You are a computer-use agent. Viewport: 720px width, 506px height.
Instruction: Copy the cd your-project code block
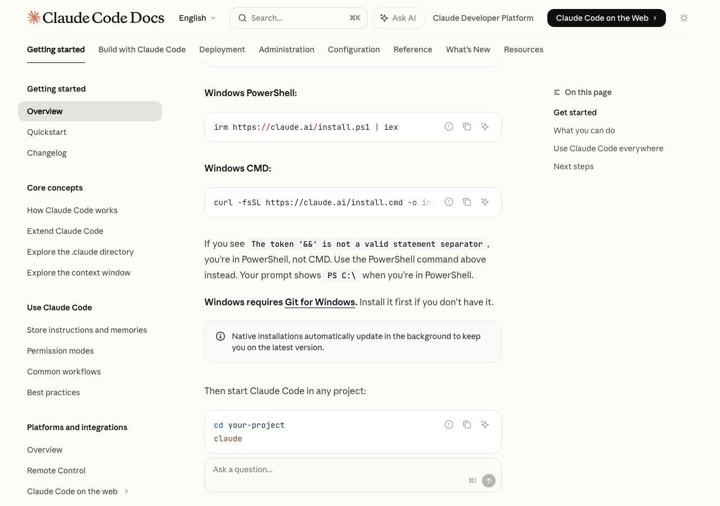pyautogui.click(x=467, y=424)
